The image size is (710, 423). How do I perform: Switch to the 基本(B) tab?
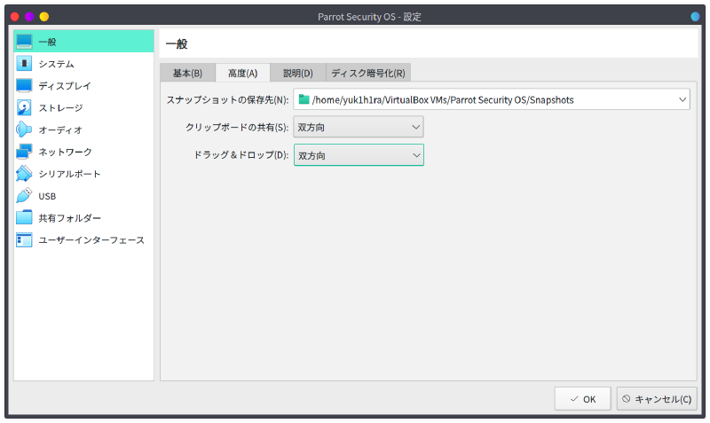(187, 73)
